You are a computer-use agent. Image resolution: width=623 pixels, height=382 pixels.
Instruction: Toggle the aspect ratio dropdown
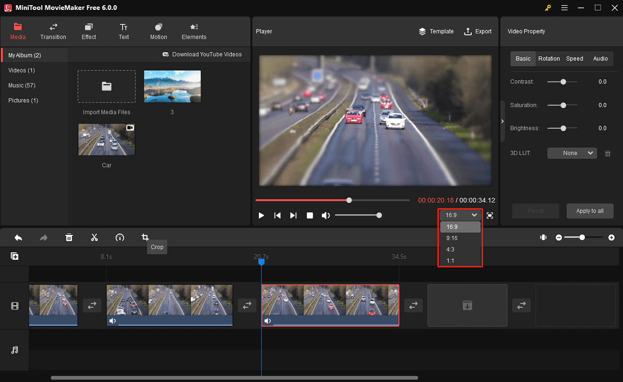coord(460,215)
